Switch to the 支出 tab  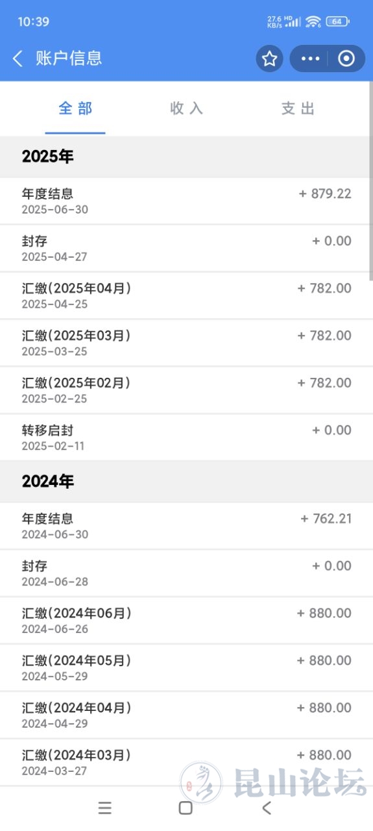298,108
